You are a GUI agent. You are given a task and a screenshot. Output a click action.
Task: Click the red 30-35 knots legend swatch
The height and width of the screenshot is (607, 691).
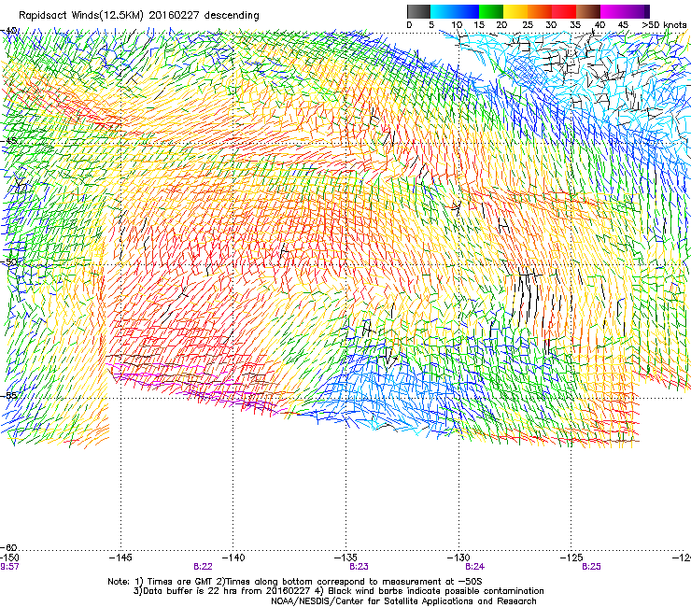tap(564, 11)
